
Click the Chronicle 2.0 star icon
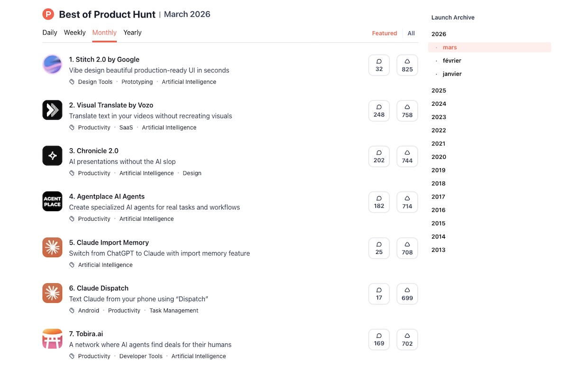[x=52, y=156]
